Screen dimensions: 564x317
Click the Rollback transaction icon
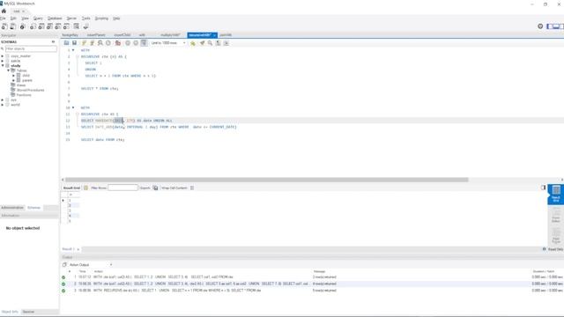136,43
